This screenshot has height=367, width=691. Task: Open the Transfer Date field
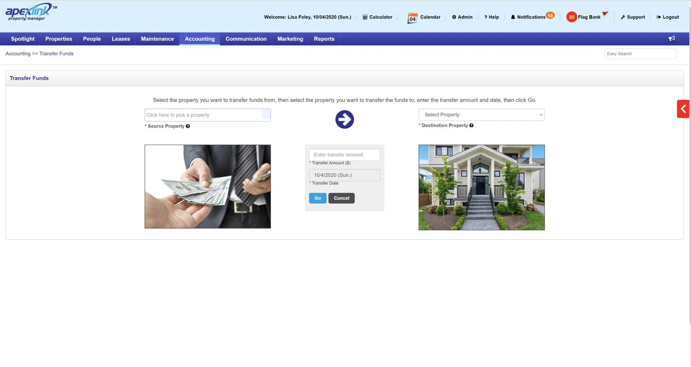click(345, 175)
